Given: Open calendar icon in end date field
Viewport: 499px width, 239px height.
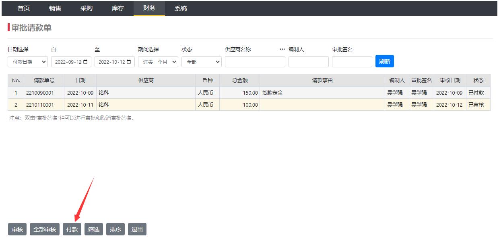Looking at the screenshot, I should (x=129, y=62).
